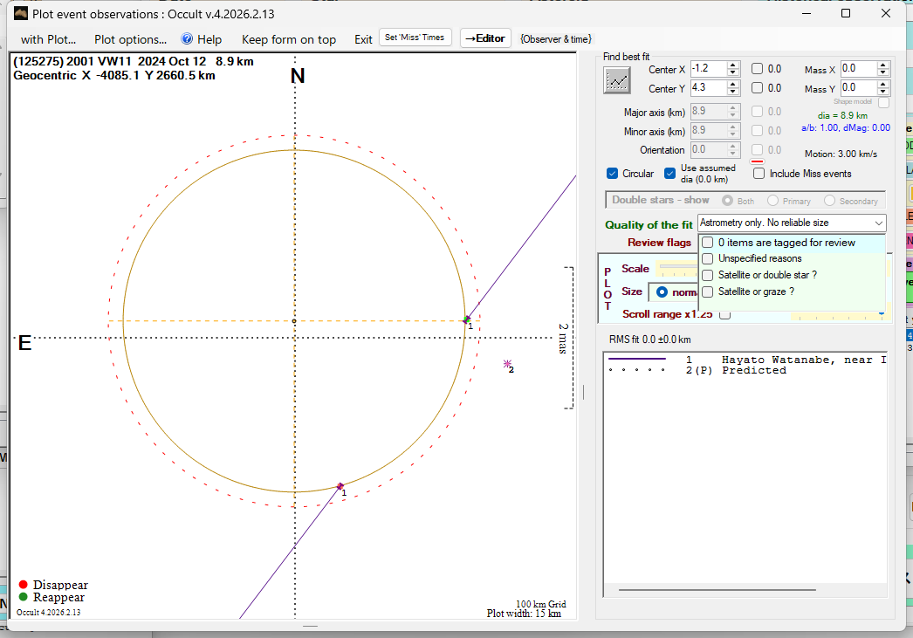Check Satellite or double star review flag
913x638 pixels.
point(708,275)
